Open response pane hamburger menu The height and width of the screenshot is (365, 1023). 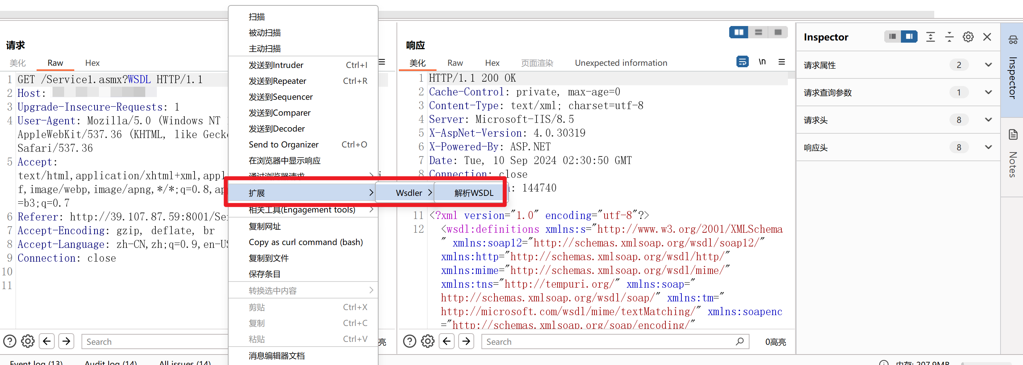coord(781,62)
